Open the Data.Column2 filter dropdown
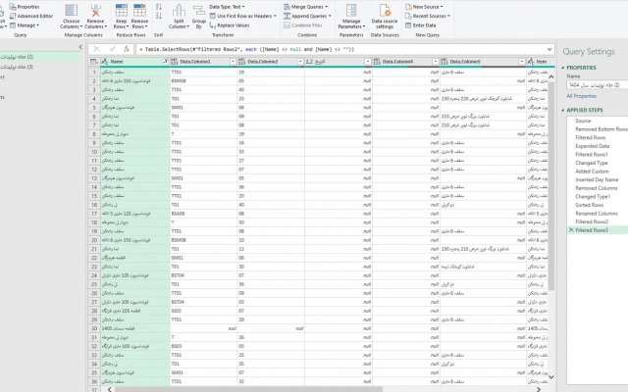 pos(300,62)
